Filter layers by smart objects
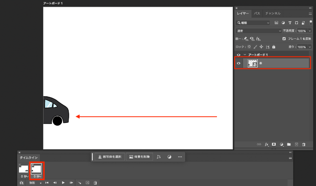The height and width of the screenshot is (186, 316). pos(303,23)
